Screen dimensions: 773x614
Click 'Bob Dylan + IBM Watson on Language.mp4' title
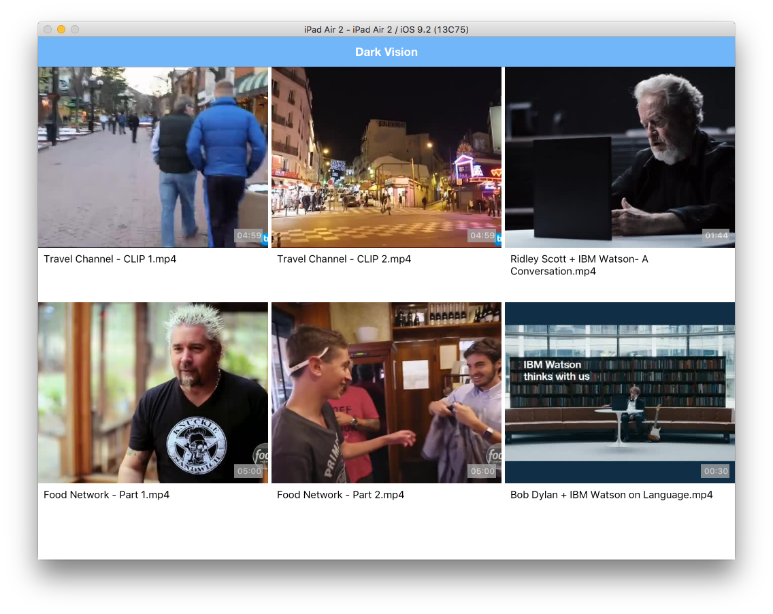(x=611, y=495)
